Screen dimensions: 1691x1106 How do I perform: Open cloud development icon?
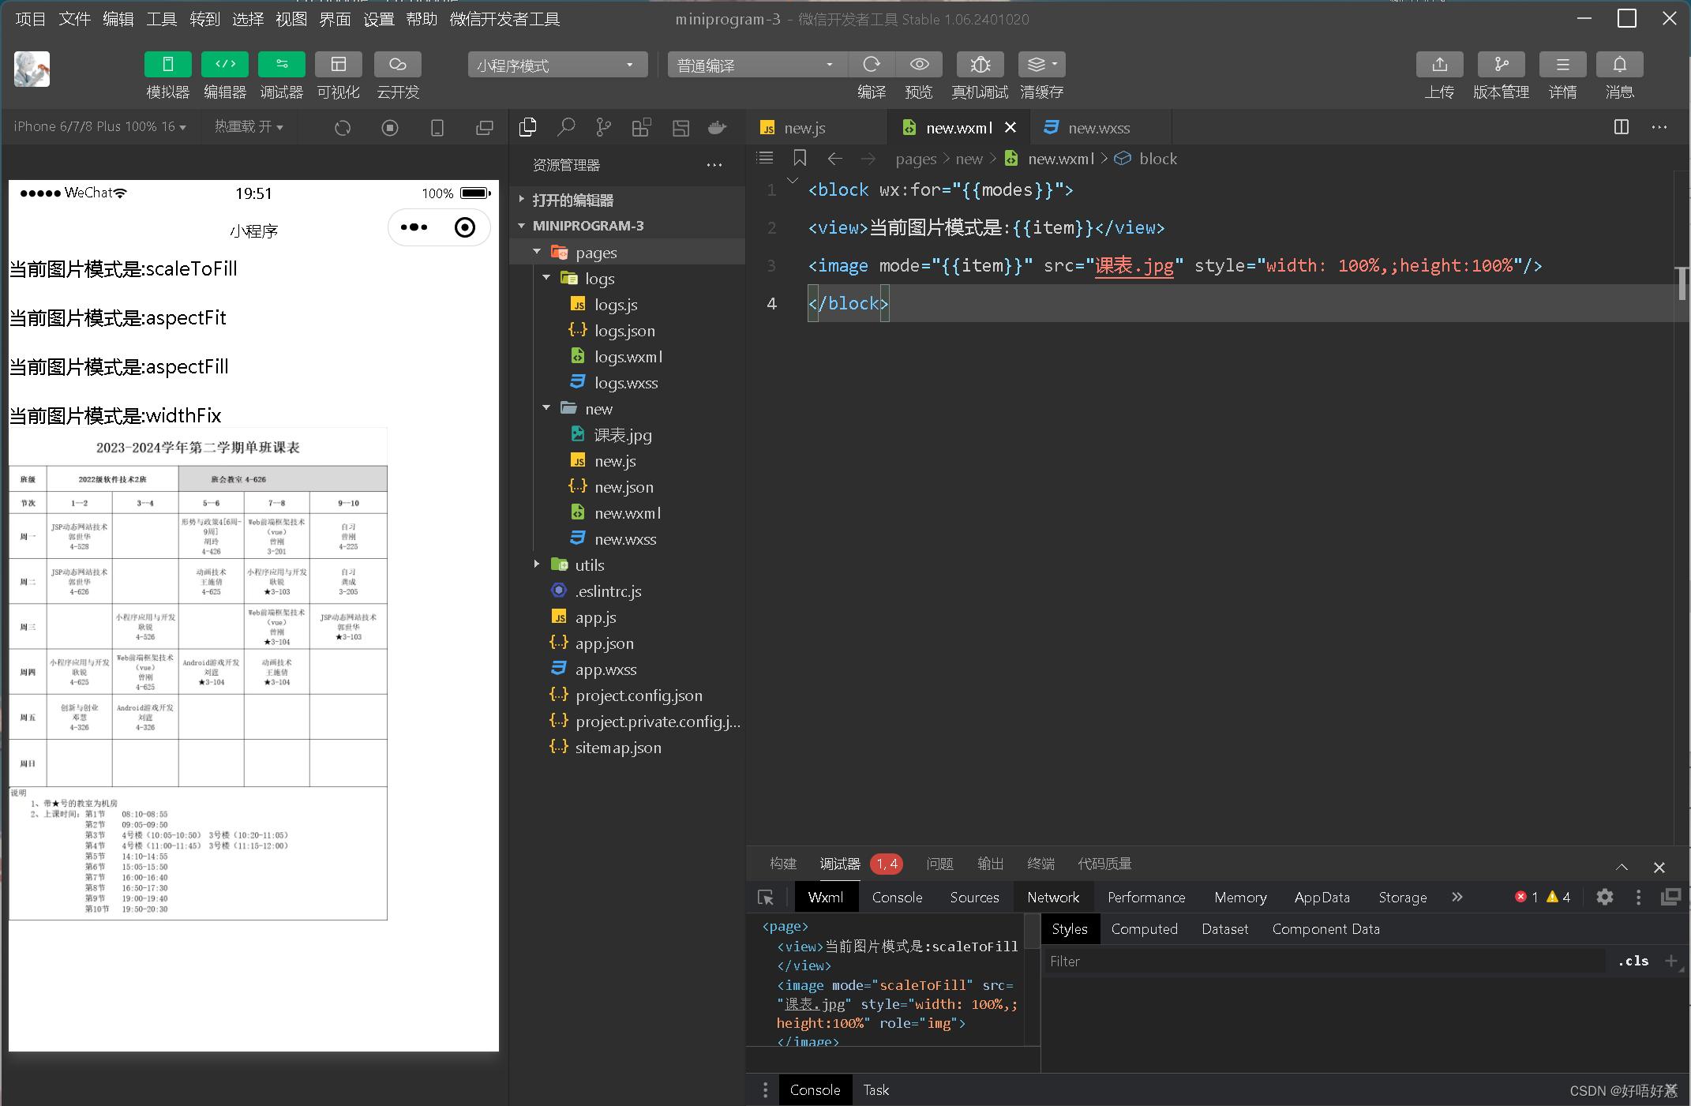397,65
